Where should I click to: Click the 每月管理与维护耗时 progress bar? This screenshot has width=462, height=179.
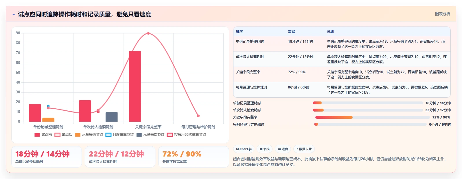click(x=370, y=124)
